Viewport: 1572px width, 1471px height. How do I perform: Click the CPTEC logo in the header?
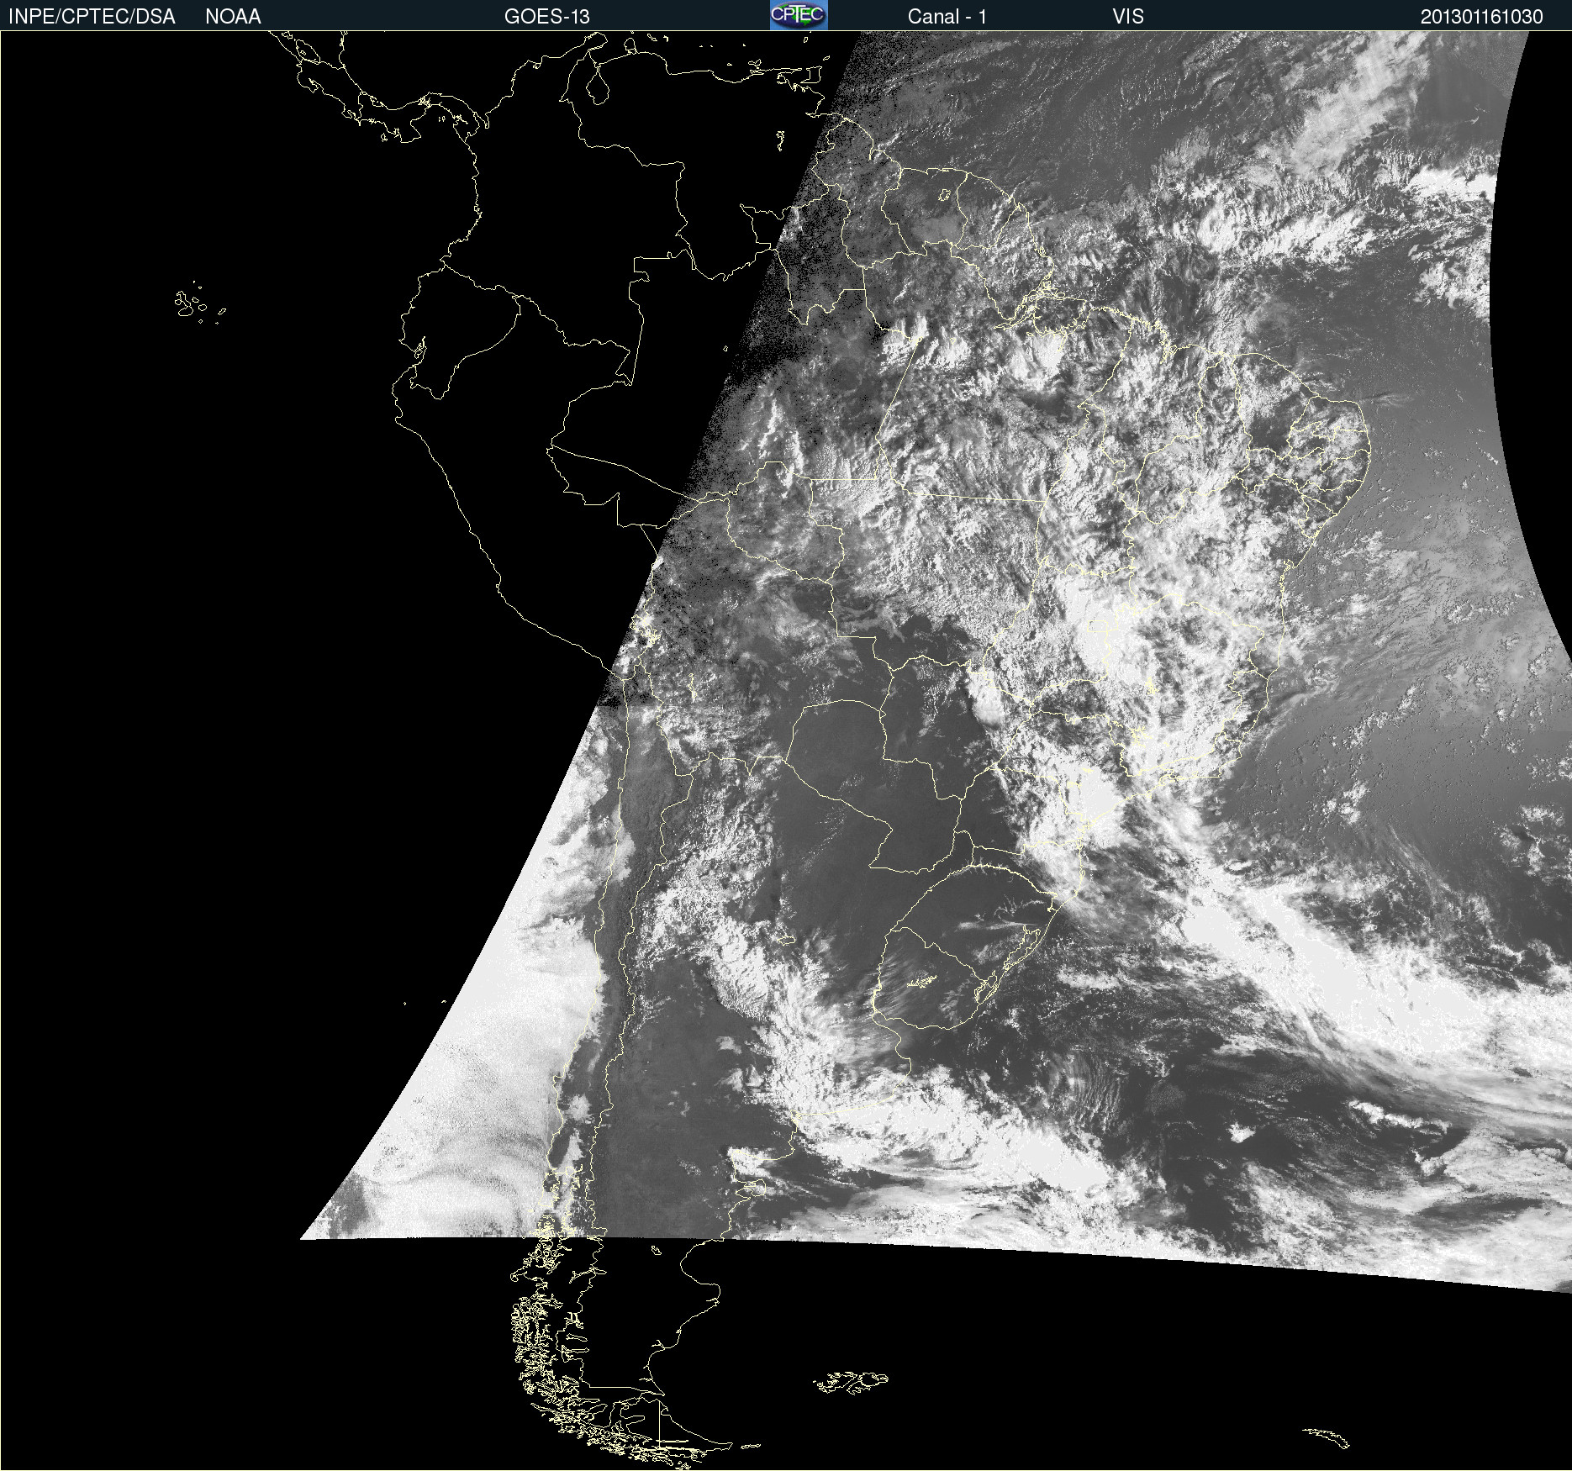point(799,15)
